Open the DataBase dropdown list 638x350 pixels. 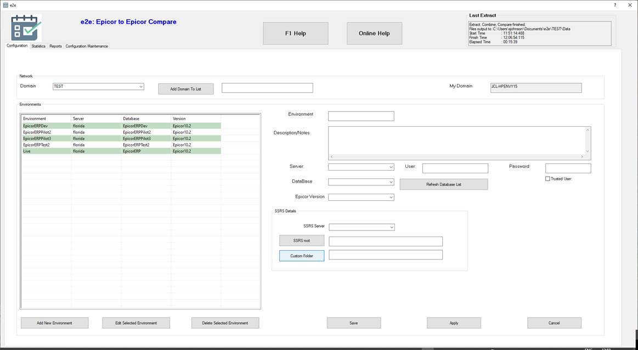[x=391, y=182]
